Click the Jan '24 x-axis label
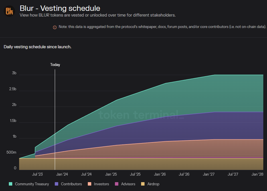The height and width of the screenshot is (191, 267). pos(62,174)
